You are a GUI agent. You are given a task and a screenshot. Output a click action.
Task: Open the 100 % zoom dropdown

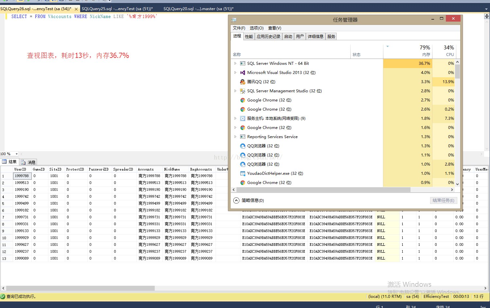click(17, 154)
